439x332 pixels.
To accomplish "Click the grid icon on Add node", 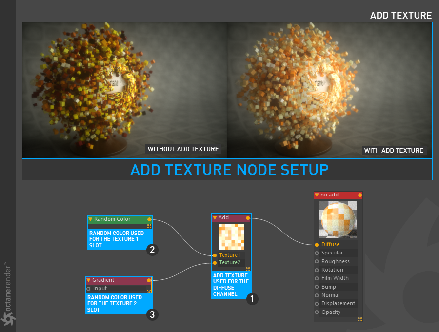I will 248,269.
